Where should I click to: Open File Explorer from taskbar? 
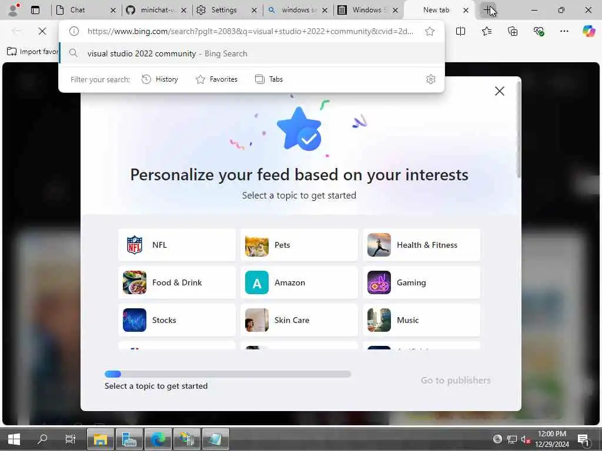coord(100,439)
